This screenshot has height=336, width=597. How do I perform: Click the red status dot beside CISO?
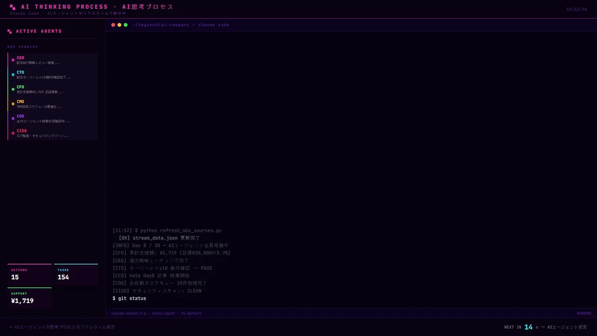tap(13, 133)
